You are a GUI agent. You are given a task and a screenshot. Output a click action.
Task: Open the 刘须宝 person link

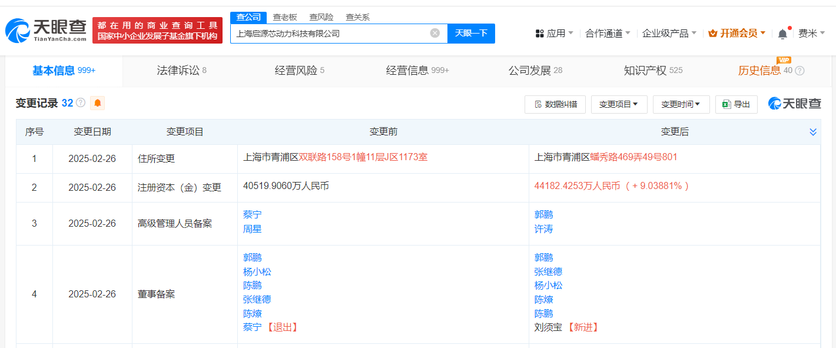pyautogui.click(x=549, y=327)
